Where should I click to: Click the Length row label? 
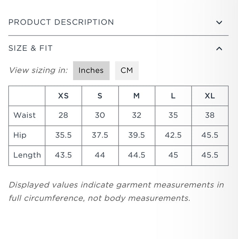[27, 155]
